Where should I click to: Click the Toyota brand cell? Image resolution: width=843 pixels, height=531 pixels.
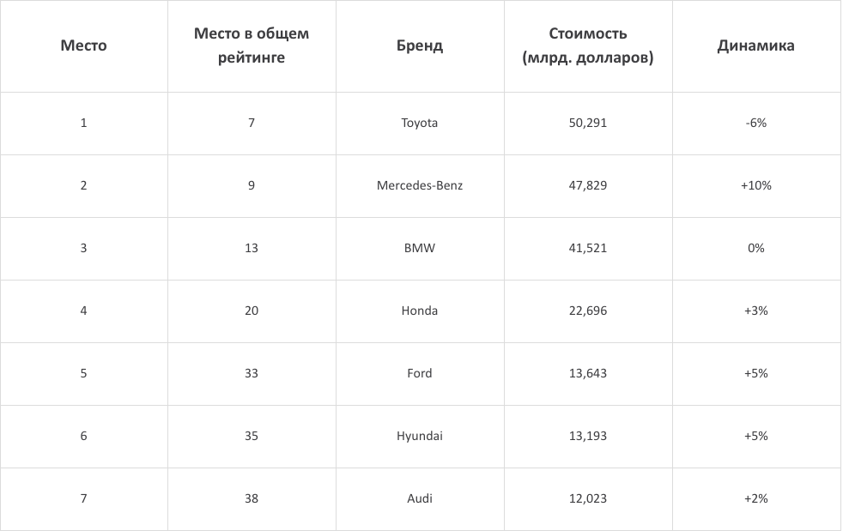pos(420,123)
